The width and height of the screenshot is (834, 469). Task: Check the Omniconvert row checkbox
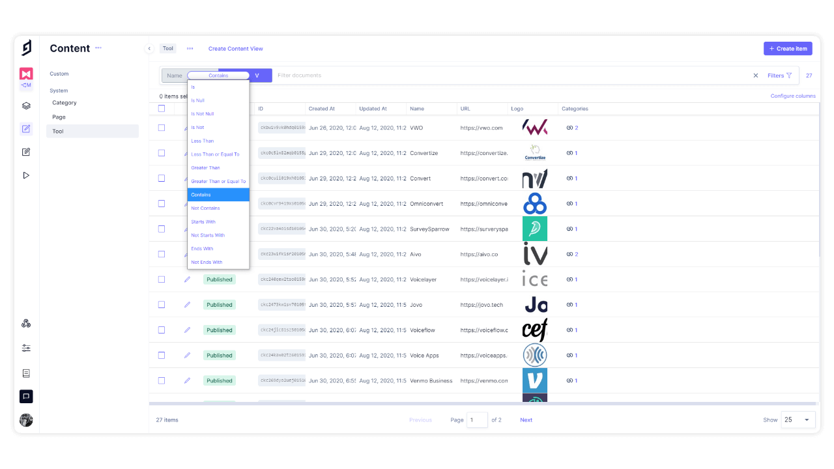click(162, 203)
